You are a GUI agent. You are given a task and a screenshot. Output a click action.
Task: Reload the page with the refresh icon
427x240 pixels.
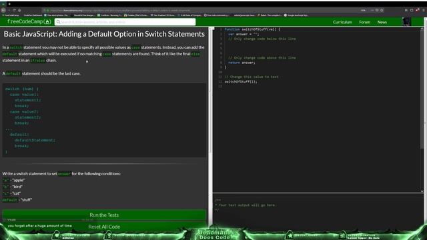pyautogui.click(x=14, y=10)
